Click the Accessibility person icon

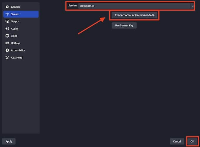7,50
